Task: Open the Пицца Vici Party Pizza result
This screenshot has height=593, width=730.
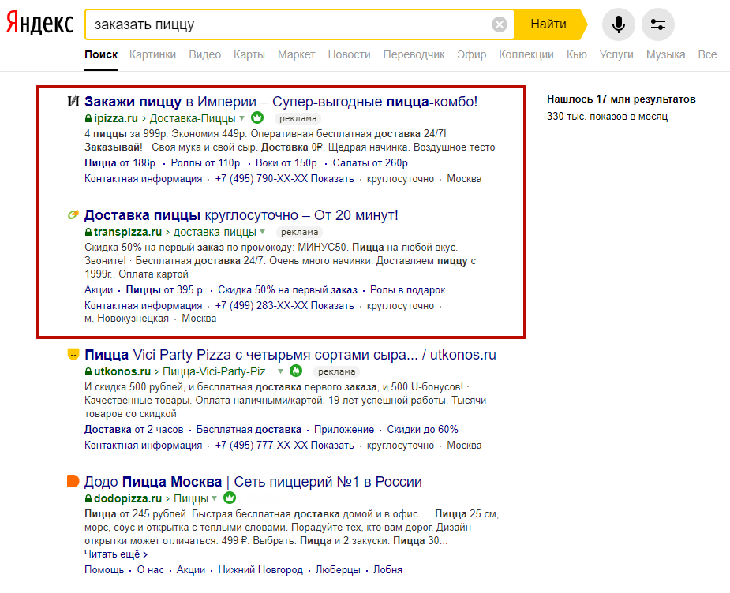Action: [x=290, y=355]
